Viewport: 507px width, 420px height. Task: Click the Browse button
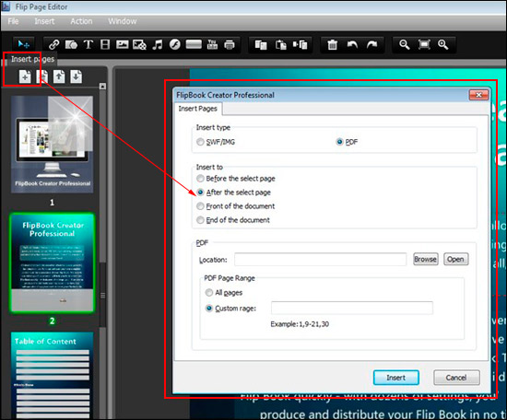(426, 259)
